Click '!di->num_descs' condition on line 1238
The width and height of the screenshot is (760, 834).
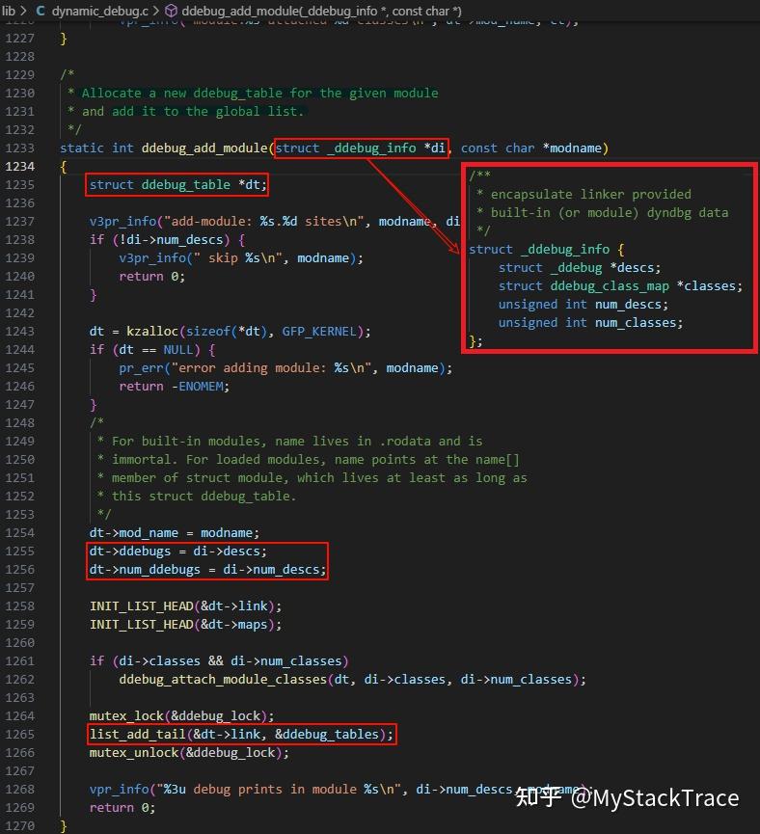tap(171, 240)
